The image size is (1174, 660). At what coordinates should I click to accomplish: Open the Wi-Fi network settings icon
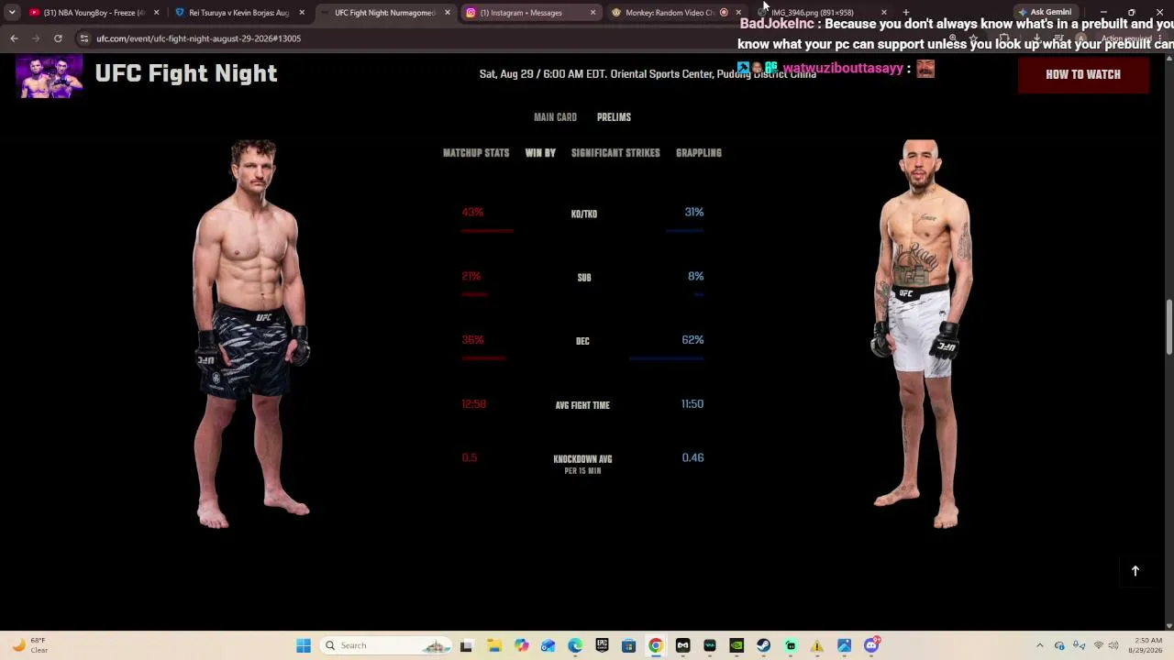coord(1098,645)
